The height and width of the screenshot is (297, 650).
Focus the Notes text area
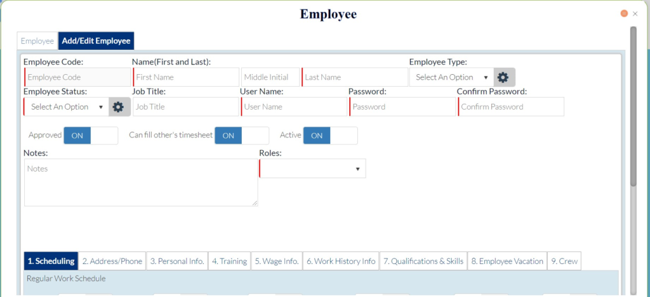[x=141, y=182]
